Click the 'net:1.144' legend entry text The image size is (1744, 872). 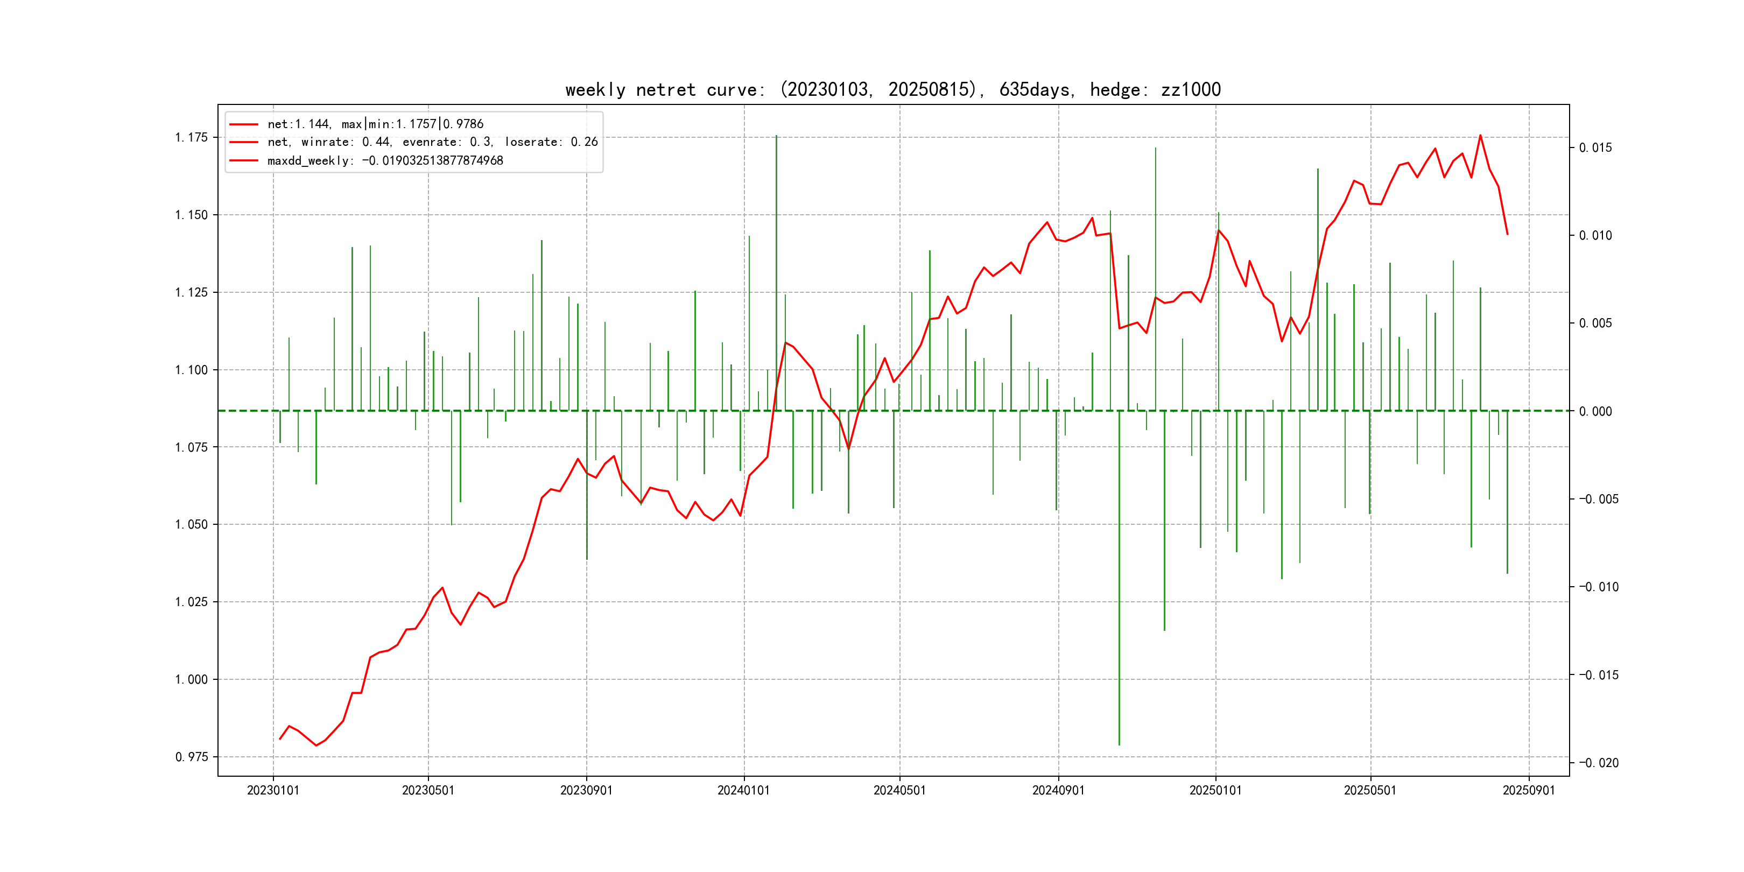point(375,124)
